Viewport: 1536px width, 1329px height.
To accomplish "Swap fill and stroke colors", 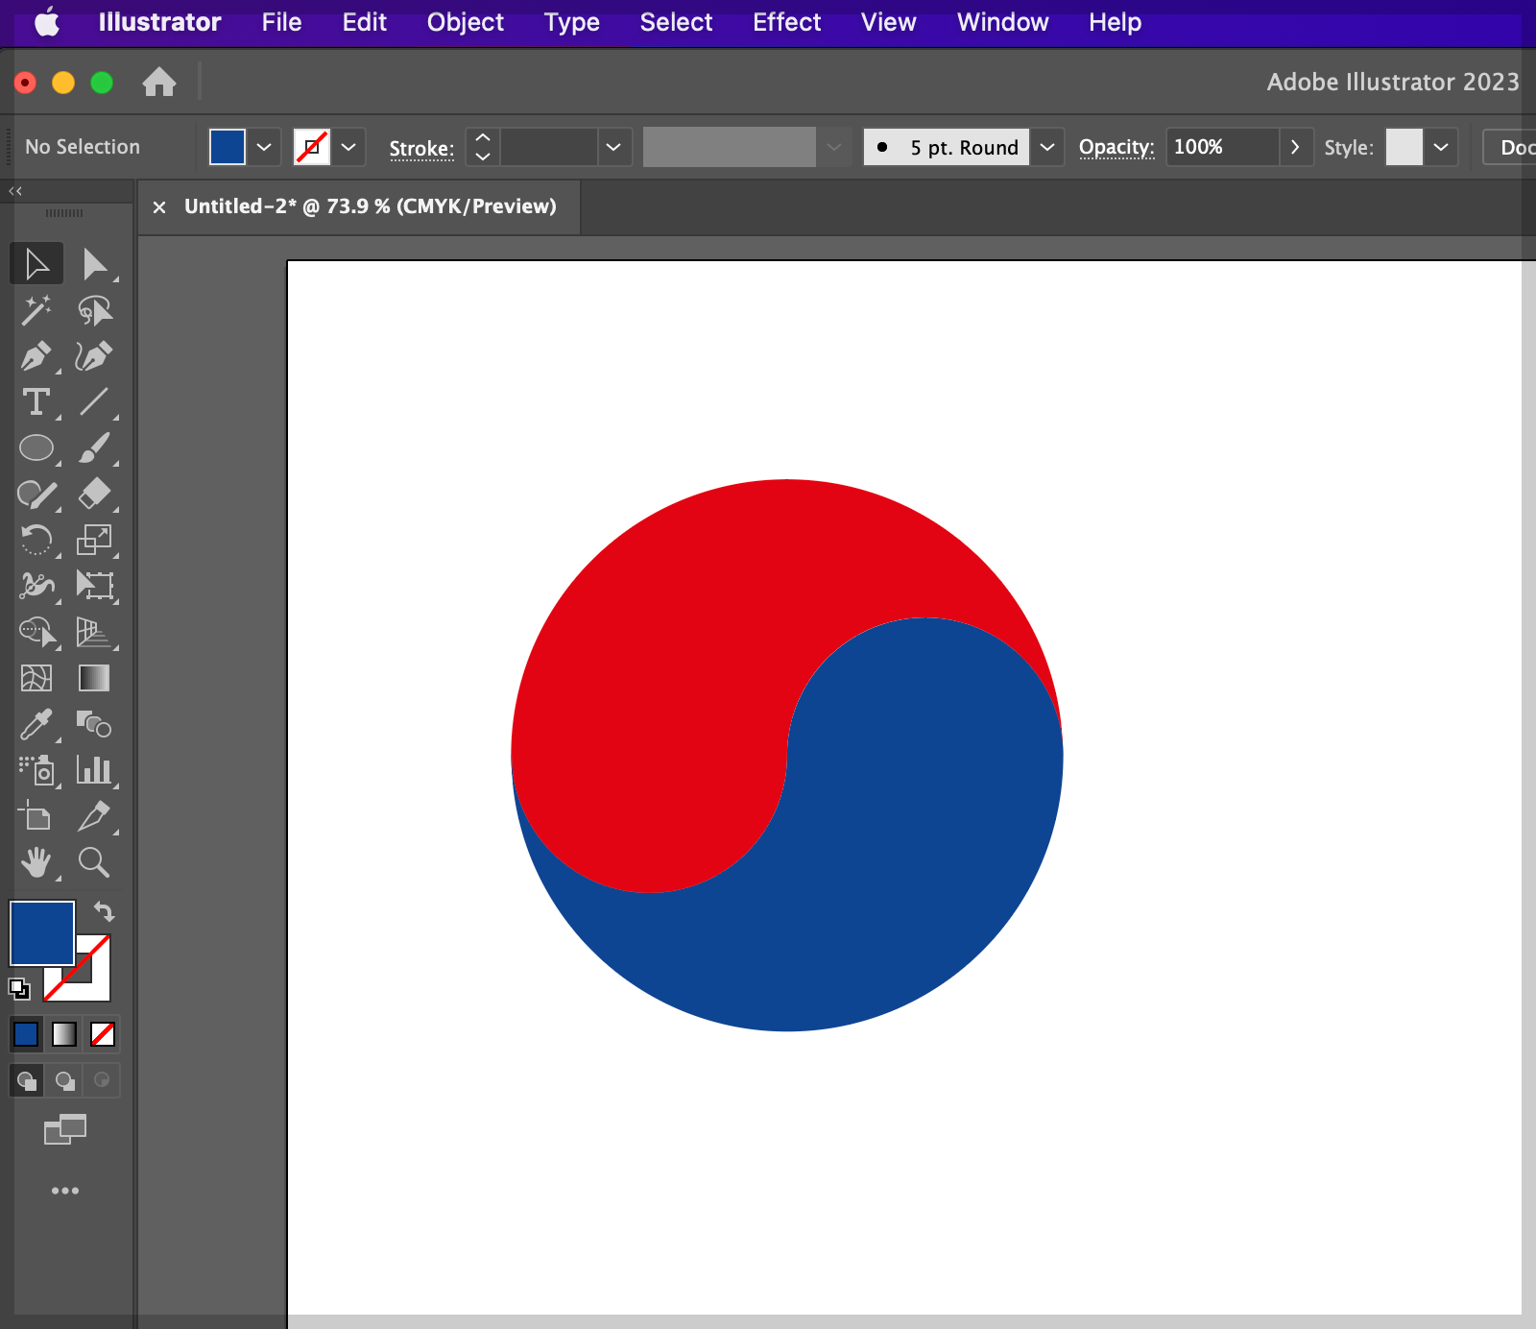I will (x=104, y=911).
